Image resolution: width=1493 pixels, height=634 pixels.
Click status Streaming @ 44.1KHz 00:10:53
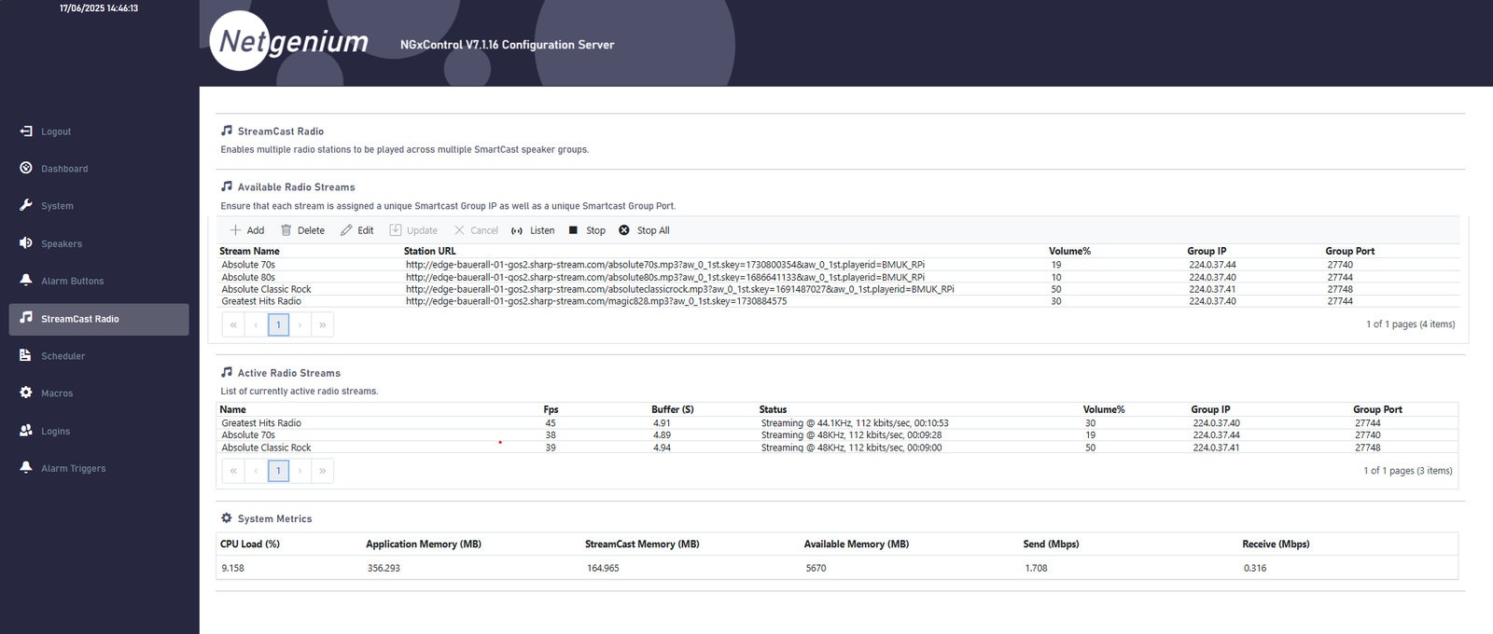[x=855, y=423]
